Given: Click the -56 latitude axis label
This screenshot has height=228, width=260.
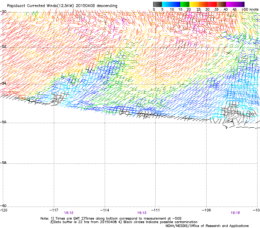Looking at the screenshot, I should 3,122.
